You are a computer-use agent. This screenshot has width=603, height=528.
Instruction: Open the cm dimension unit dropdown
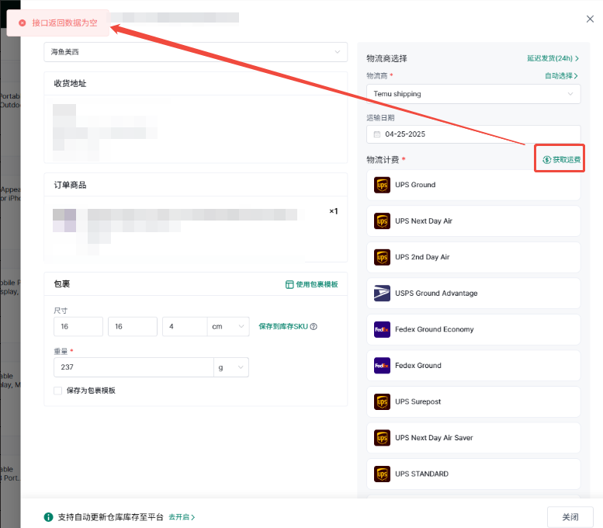coord(228,326)
